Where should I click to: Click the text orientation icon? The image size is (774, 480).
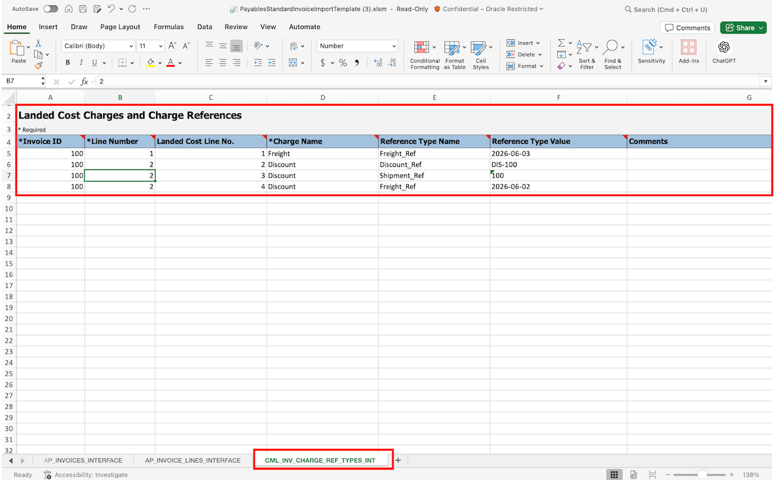click(x=258, y=46)
